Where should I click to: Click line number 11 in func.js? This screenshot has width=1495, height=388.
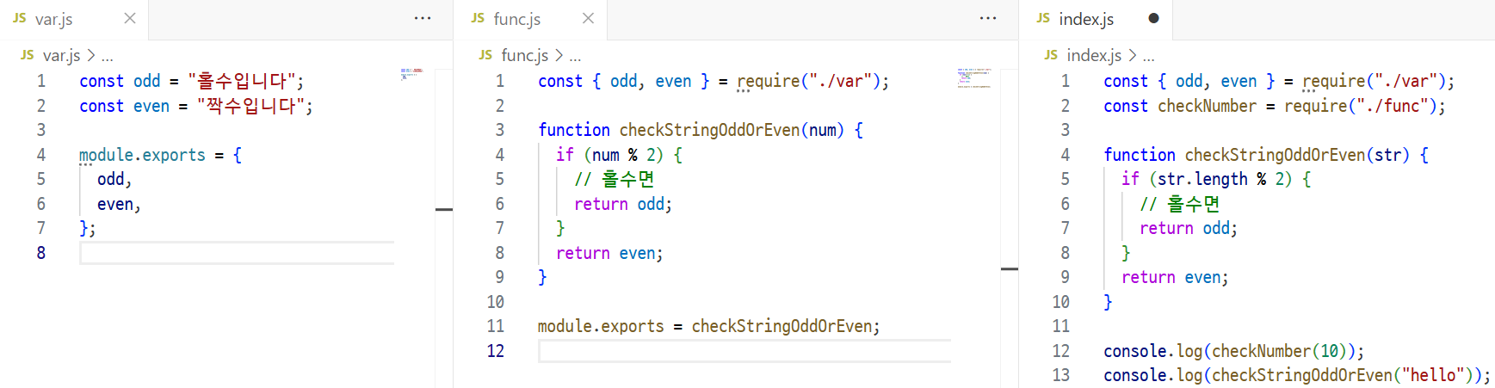click(x=496, y=327)
